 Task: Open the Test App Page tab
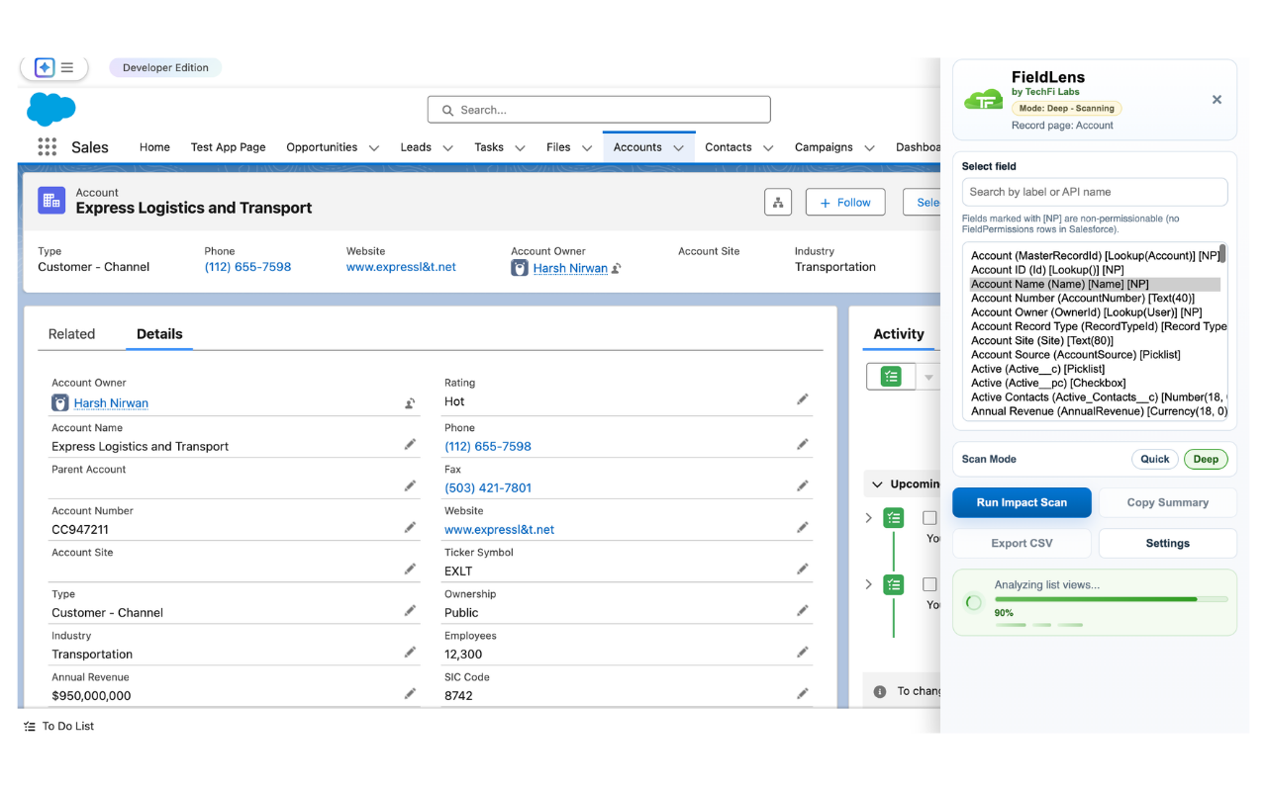tap(228, 147)
